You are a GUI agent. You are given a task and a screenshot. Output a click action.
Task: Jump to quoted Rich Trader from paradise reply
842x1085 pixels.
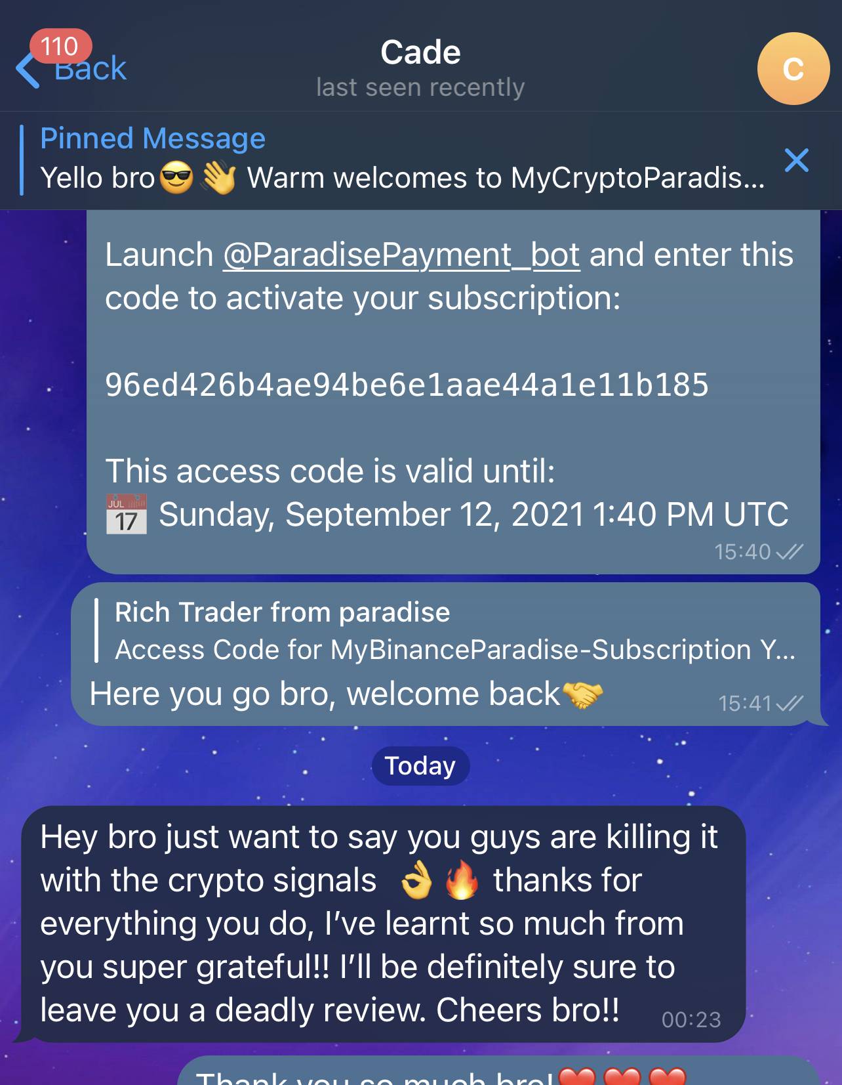coord(446,630)
